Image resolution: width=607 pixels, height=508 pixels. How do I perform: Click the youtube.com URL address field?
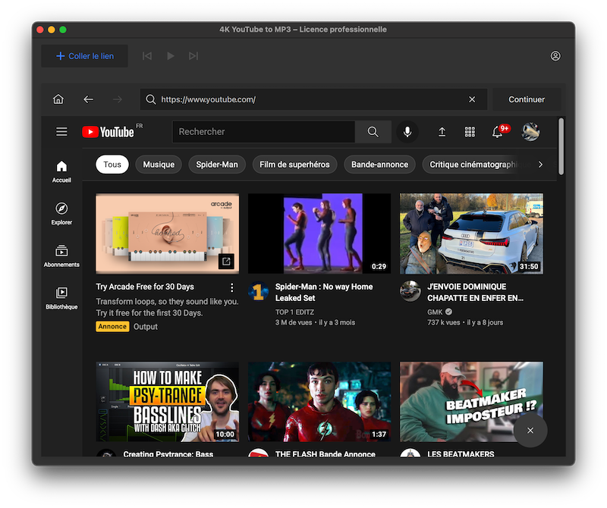[x=313, y=99]
